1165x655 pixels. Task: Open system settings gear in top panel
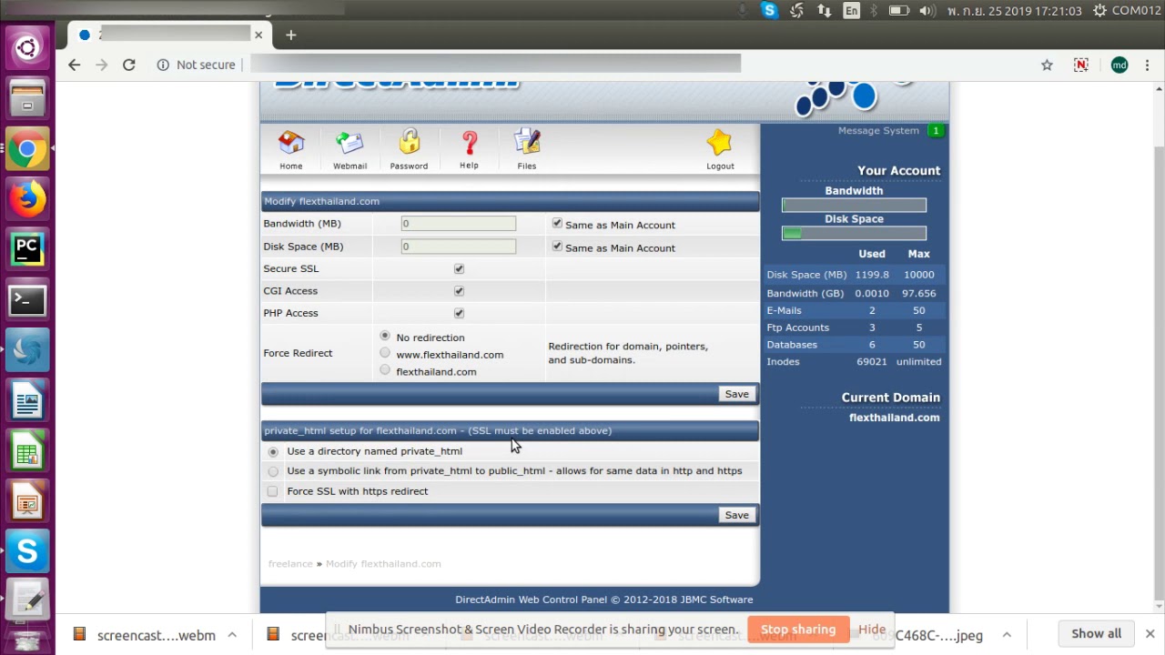pos(1099,11)
